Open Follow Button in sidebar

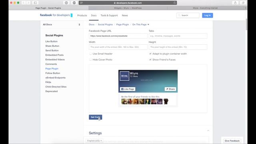(x=53, y=73)
